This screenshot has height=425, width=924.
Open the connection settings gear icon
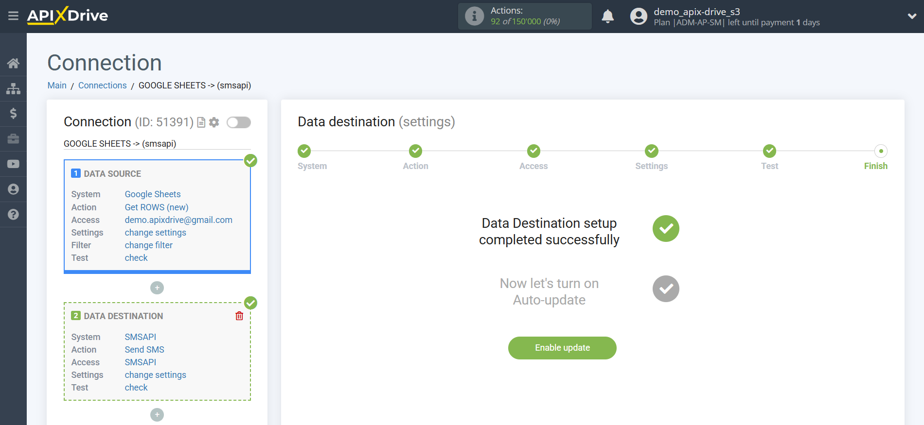[214, 122]
